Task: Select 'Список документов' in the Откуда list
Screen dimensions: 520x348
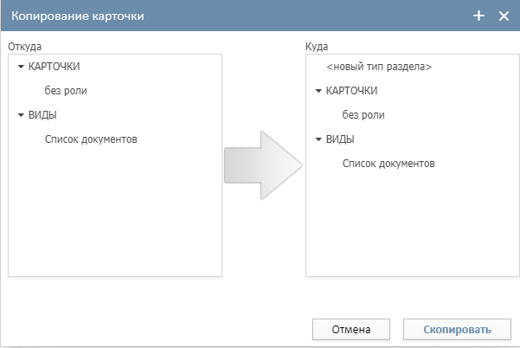Action: [91, 139]
